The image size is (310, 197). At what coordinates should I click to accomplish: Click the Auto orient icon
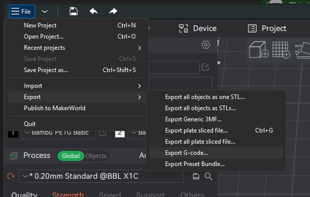tap(302, 50)
